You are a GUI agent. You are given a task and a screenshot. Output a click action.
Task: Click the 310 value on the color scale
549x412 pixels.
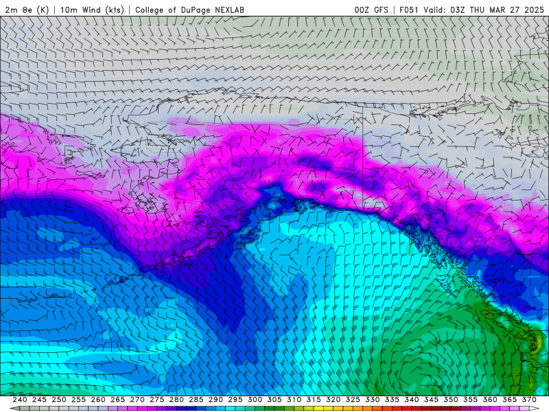point(294,400)
